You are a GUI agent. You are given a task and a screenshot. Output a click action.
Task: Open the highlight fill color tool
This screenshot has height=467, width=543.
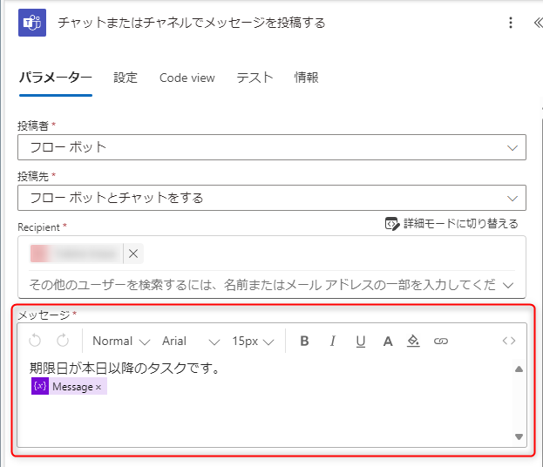coord(413,342)
